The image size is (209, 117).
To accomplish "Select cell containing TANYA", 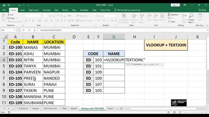I will 33,66.
